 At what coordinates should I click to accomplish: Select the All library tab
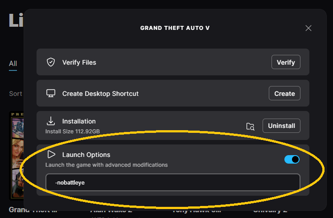(x=13, y=64)
